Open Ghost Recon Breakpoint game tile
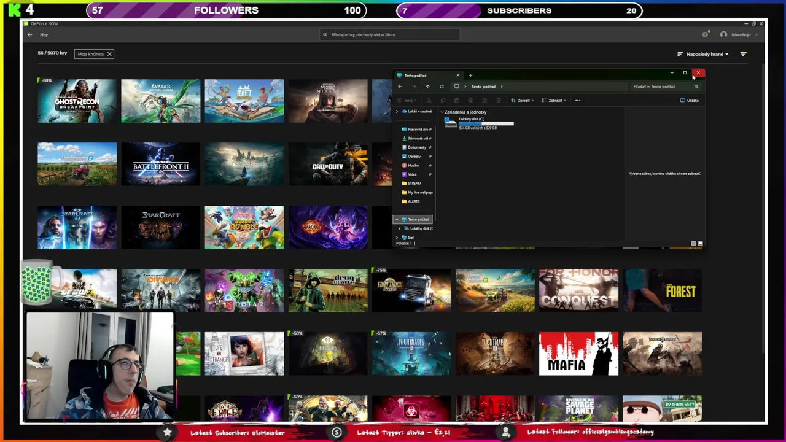The width and height of the screenshot is (786, 442). pos(77,101)
